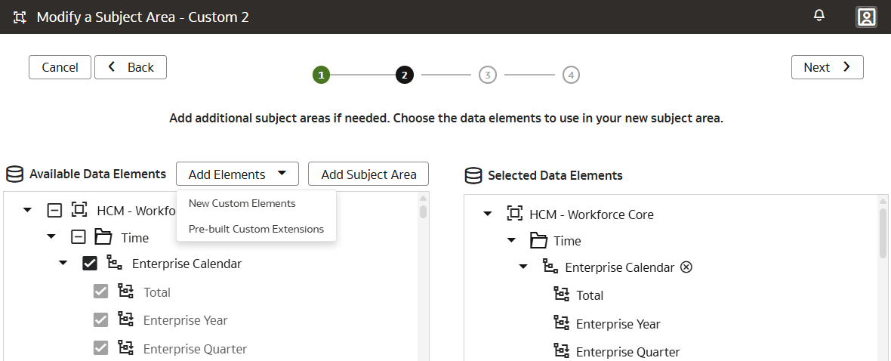Open the Add Elements dropdown
891x361 pixels.
[237, 174]
